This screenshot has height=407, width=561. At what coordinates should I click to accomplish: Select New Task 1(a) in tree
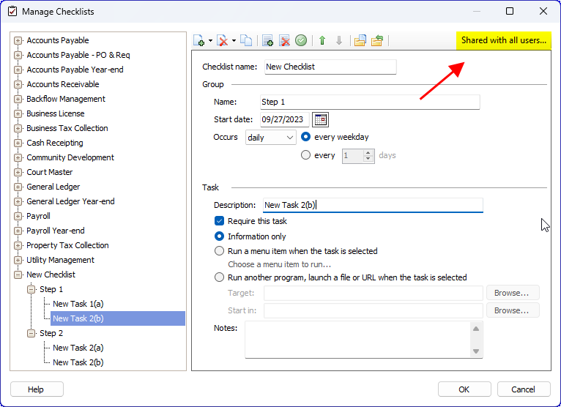[x=78, y=304]
